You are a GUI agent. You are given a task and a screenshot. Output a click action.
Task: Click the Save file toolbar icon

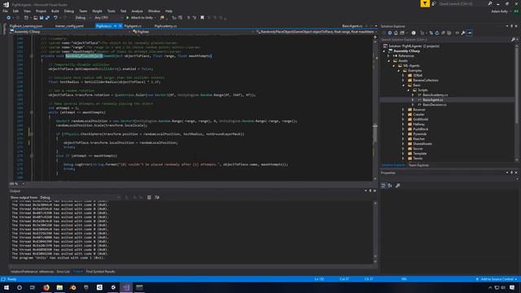pos(42,18)
